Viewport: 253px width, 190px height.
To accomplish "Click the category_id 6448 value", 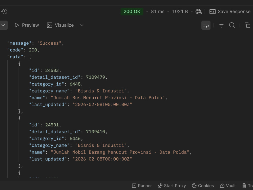I will [75, 84].
